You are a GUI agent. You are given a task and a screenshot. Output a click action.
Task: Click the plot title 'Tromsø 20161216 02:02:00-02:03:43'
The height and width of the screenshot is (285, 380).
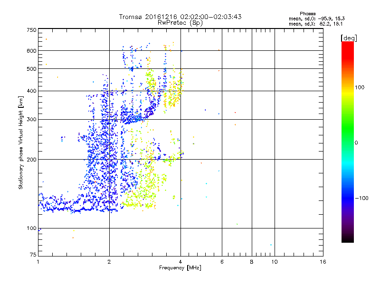point(180,17)
